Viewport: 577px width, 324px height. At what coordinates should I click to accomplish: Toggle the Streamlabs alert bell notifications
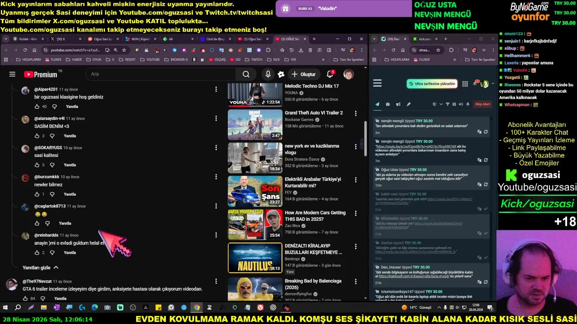click(x=468, y=104)
